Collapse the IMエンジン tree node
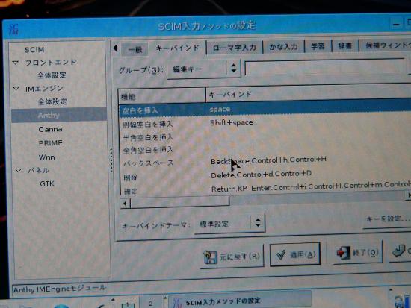411x308 pixels. coord(16,89)
